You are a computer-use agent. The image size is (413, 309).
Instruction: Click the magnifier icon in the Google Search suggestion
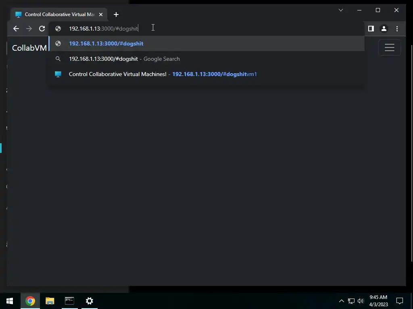[58, 59]
